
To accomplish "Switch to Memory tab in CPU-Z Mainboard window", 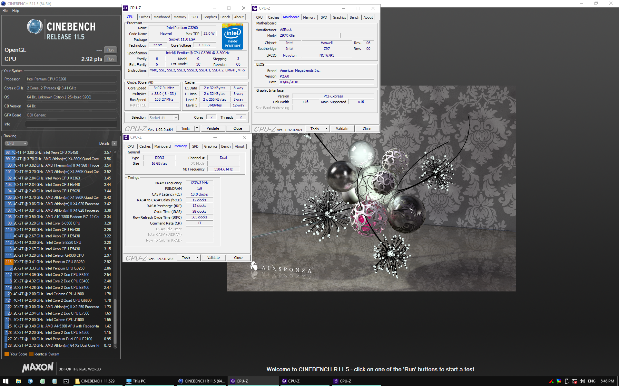I will [309, 17].
